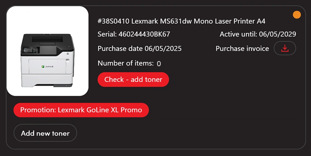Image resolution: width=311 pixels, height=156 pixels.
Task: Open the Lexmark MS631dw printer thumbnail
Action: tap(48, 51)
